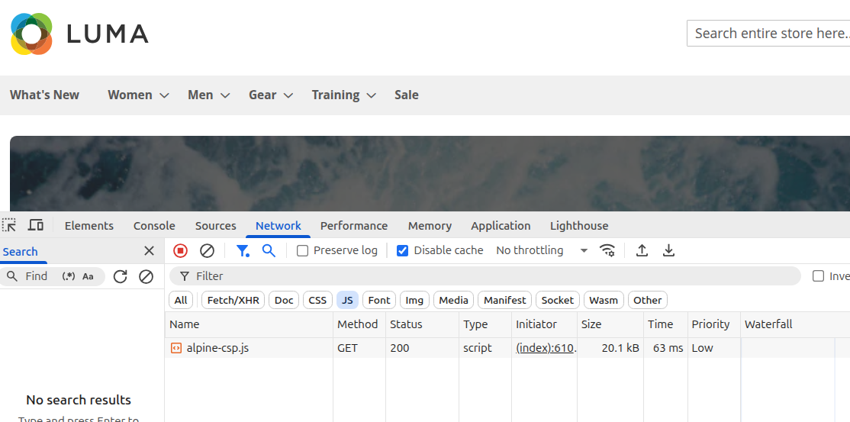Sort by the Time column header
850x422 pixels.
tap(665, 324)
